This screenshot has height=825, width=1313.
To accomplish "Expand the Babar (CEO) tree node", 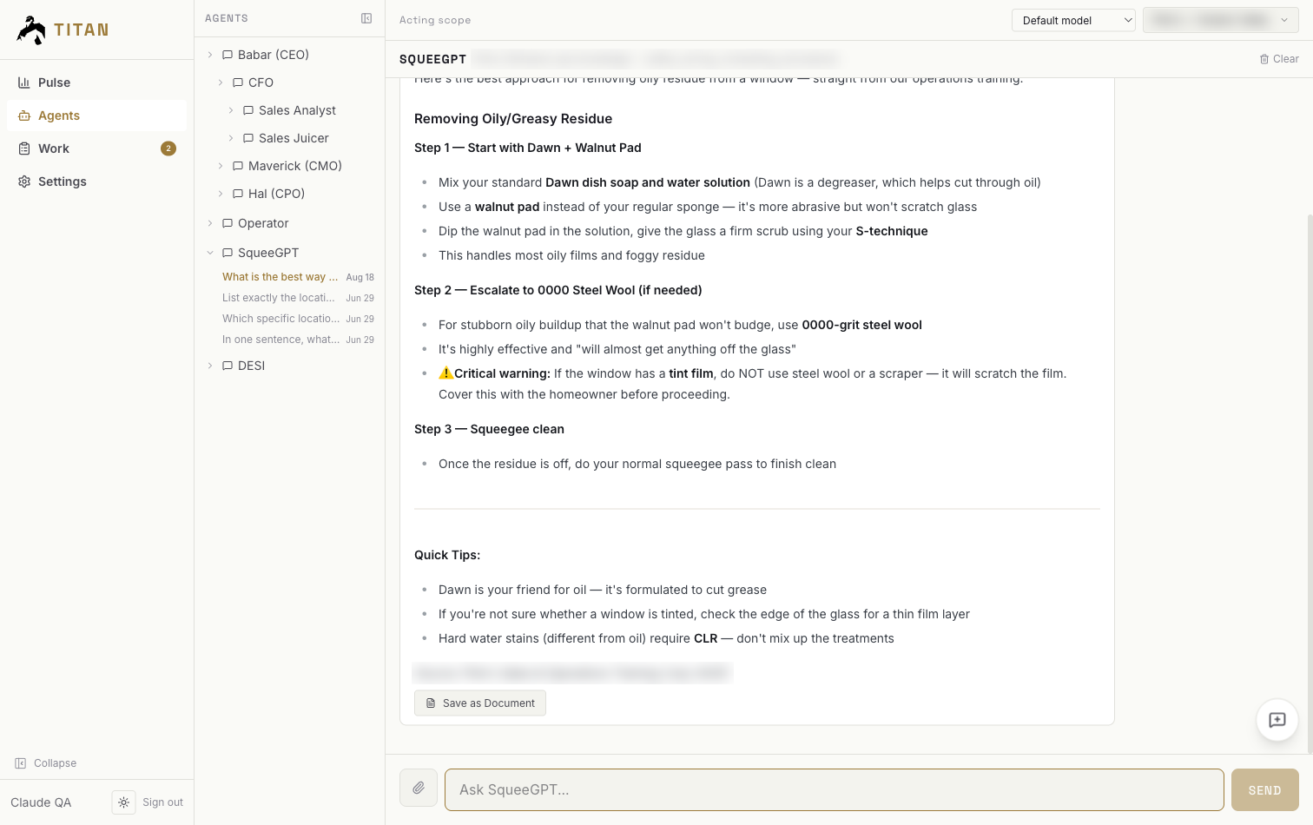I will [x=210, y=55].
